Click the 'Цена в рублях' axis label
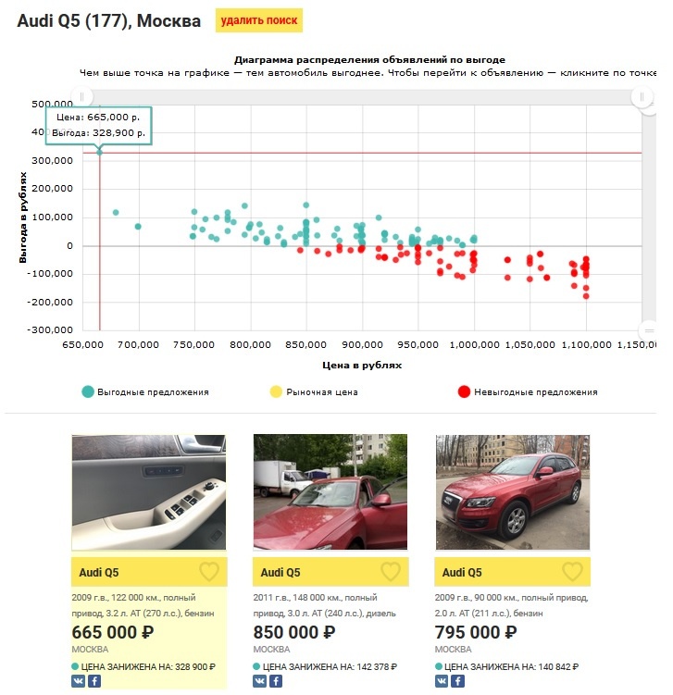Image resolution: width=673 pixels, height=695 pixels. click(362, 366)
